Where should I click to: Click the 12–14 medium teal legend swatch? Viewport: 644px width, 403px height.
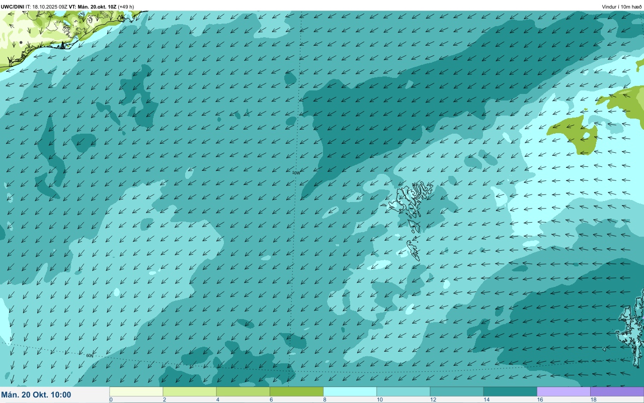(456, 391)
